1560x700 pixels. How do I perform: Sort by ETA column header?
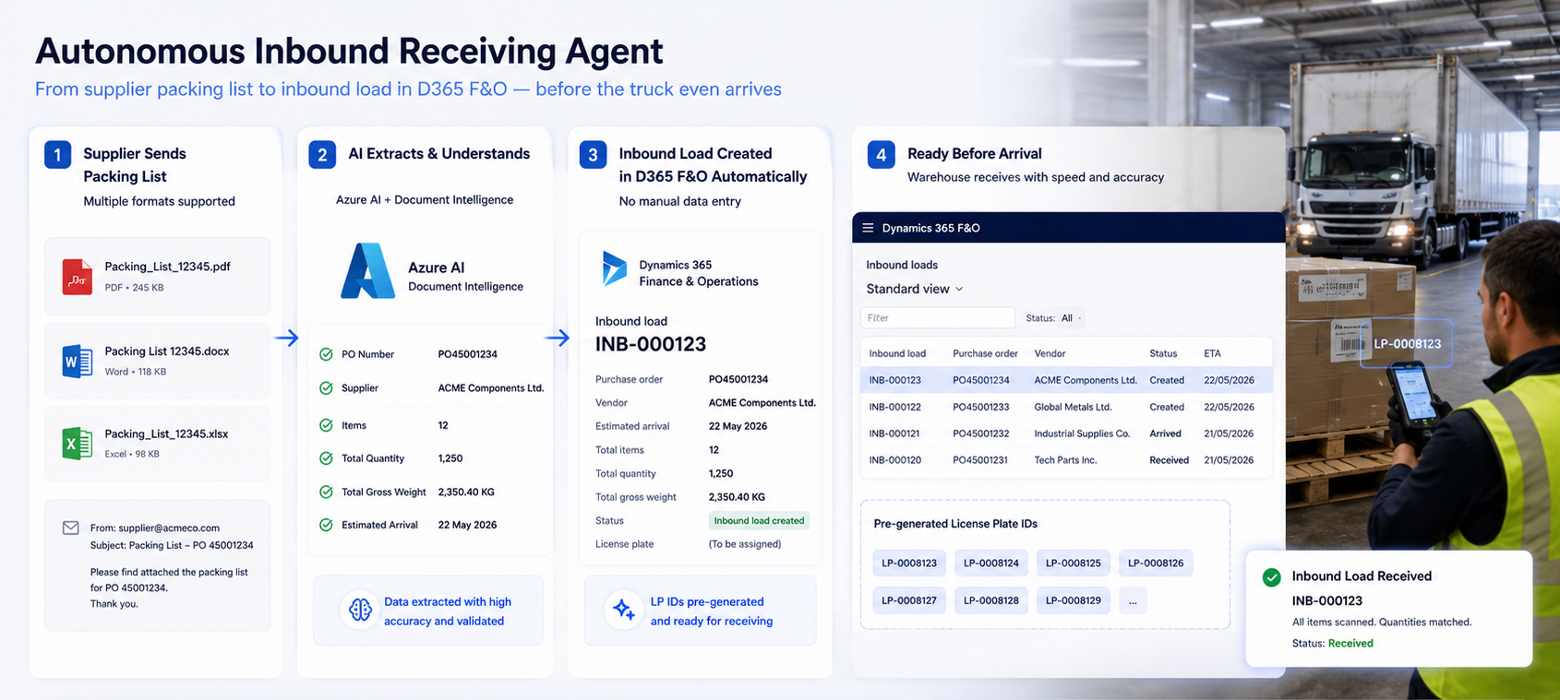[x=1212, y=353]
